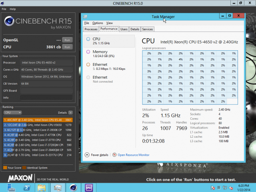
Task: Open the Cinebench Help menu
Action: [x=13, y=9]
